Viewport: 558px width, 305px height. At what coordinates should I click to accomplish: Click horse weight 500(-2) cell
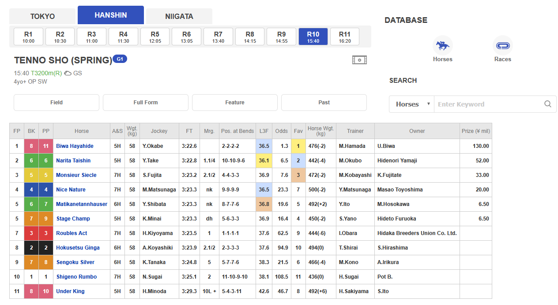coord(321,190)
